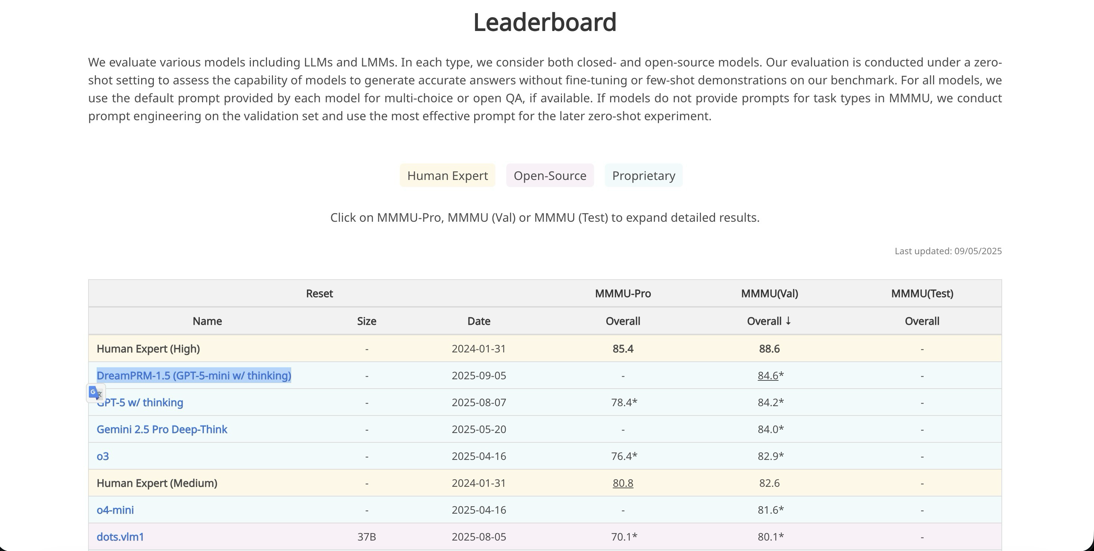Image resolution: width=1094 pixels, height=551 pixels.
Task: Click the Reset header cell
Action: [319, 294]
